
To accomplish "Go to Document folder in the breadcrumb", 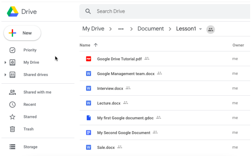I will pyautogui.click(x=151, y=29).
